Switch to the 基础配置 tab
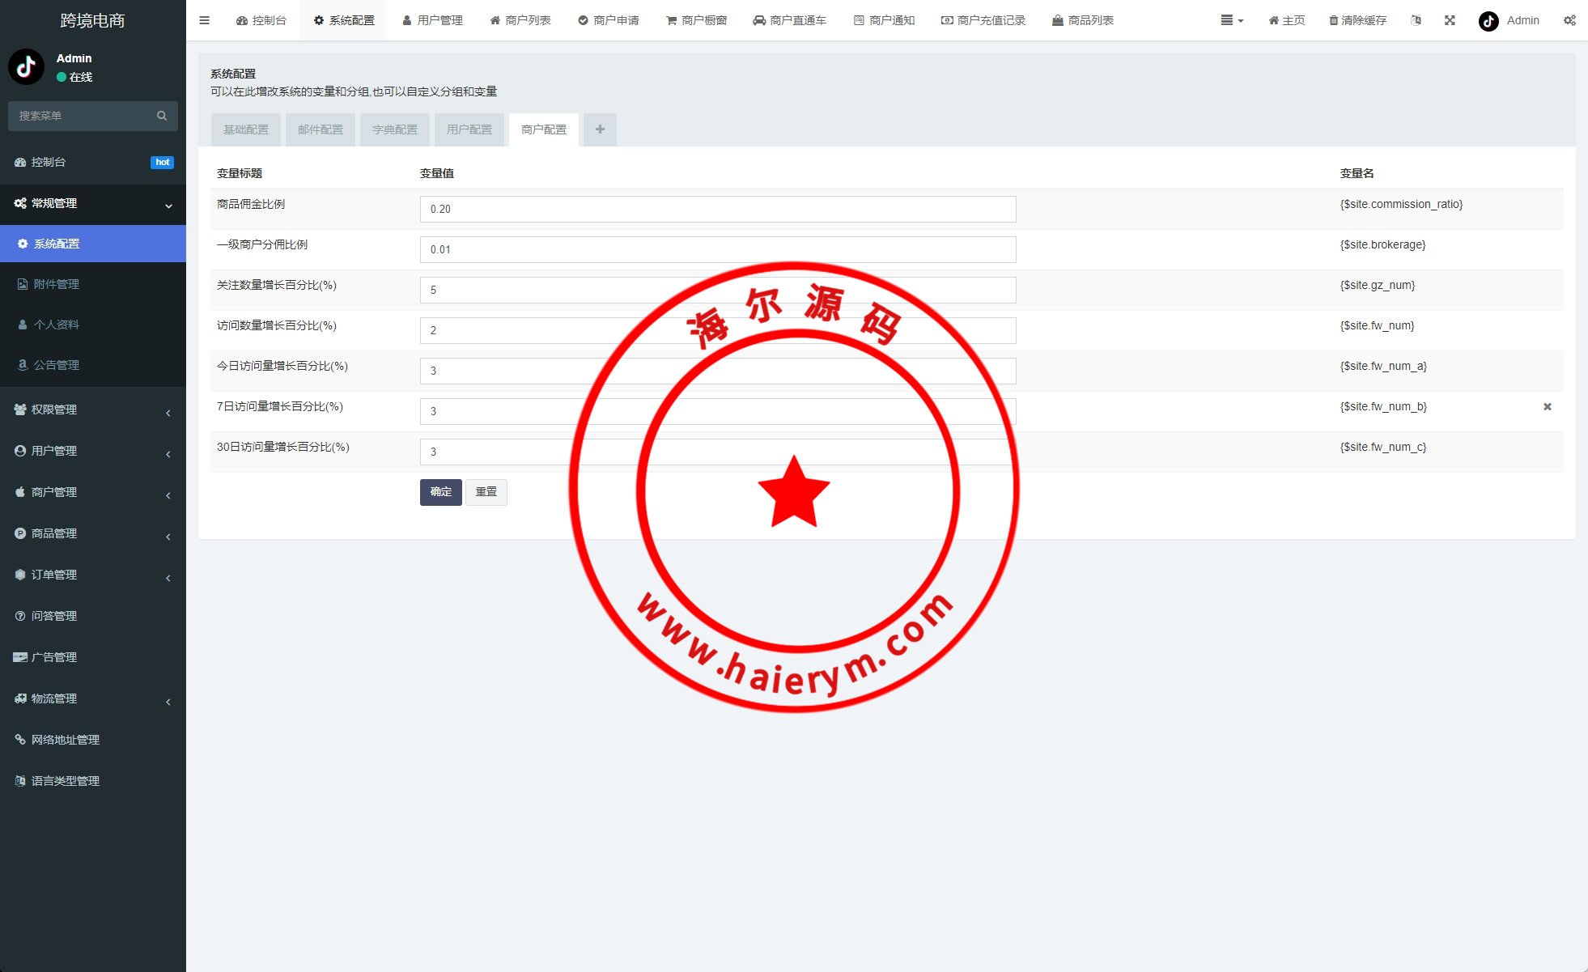The image size is (1588, 972). coord(246,129)
